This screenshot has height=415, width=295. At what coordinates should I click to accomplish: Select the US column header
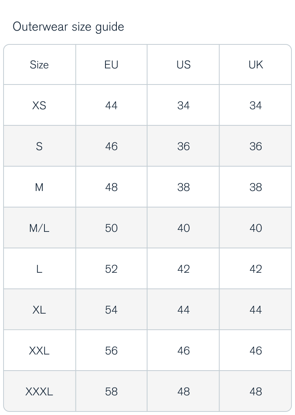coord(184,65)
